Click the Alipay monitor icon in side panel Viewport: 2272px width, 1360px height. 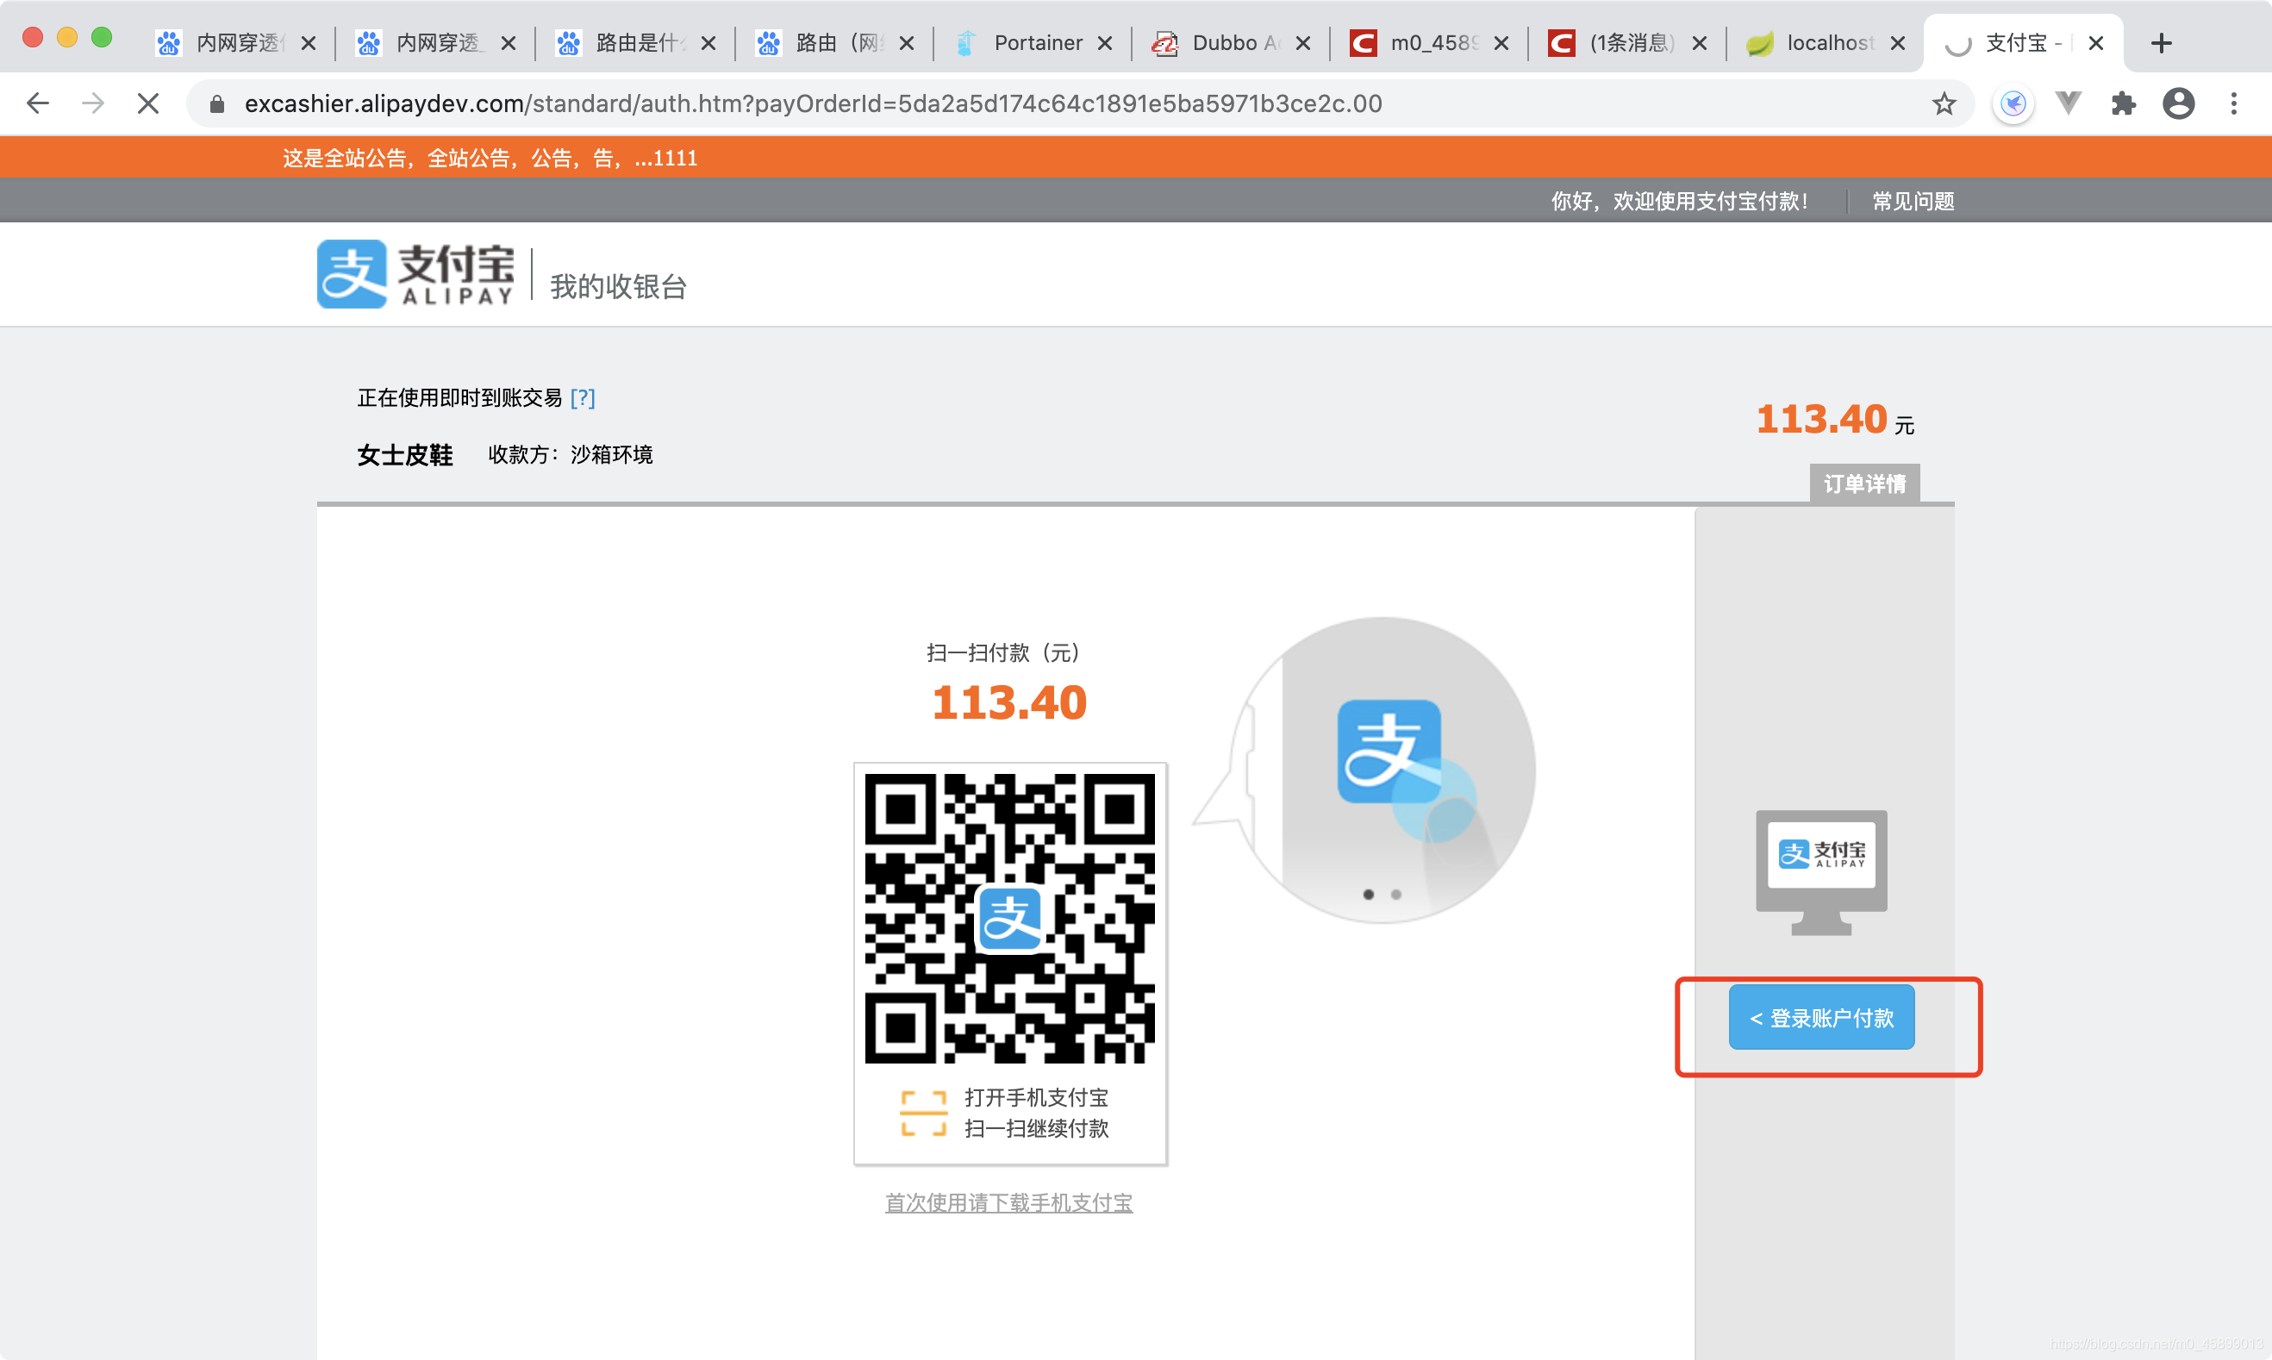pyautogui.click(x=1821, y=871)
